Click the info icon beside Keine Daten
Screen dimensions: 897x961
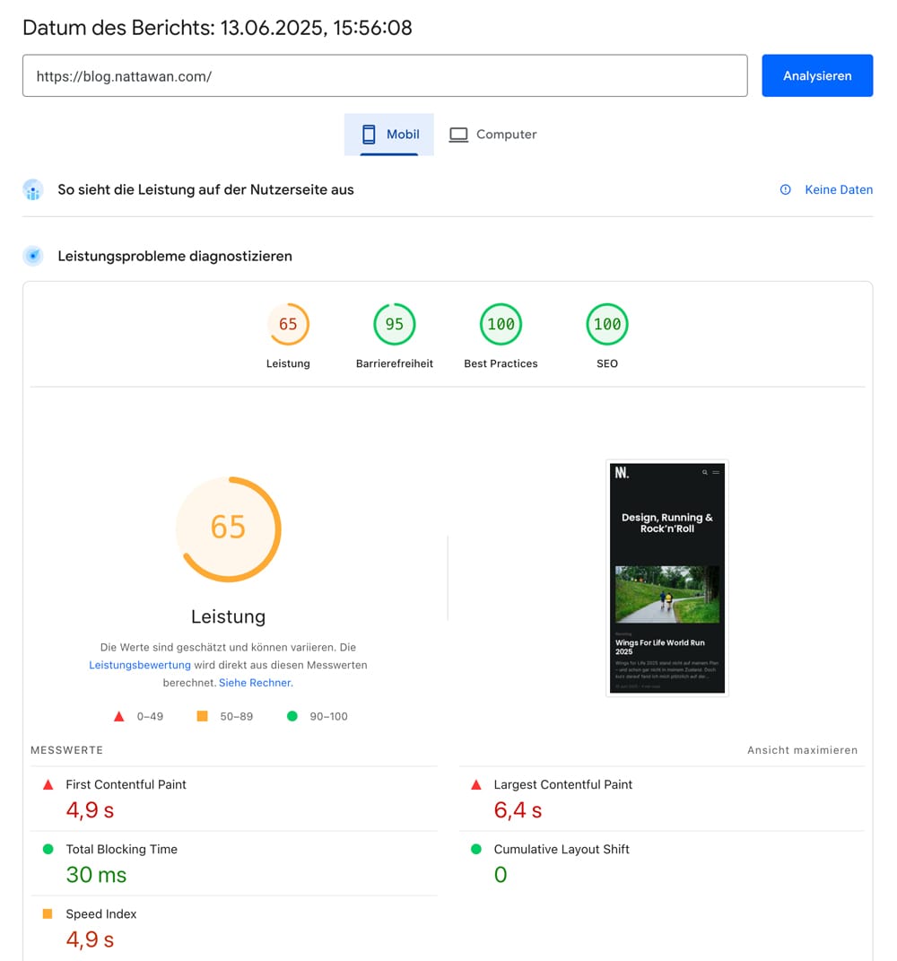pos(786,190)
